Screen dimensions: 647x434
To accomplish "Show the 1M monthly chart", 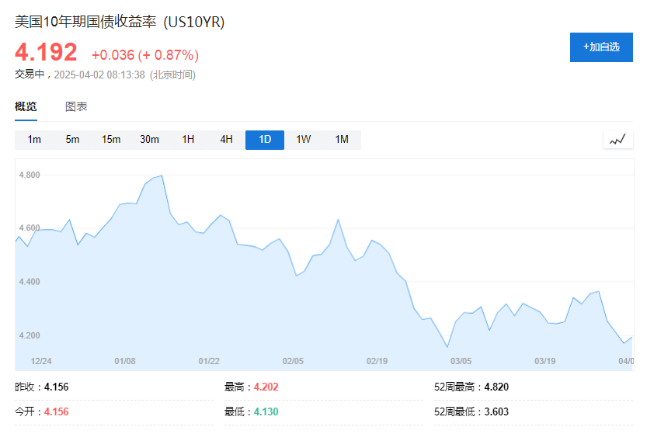I will pos(342,140).
